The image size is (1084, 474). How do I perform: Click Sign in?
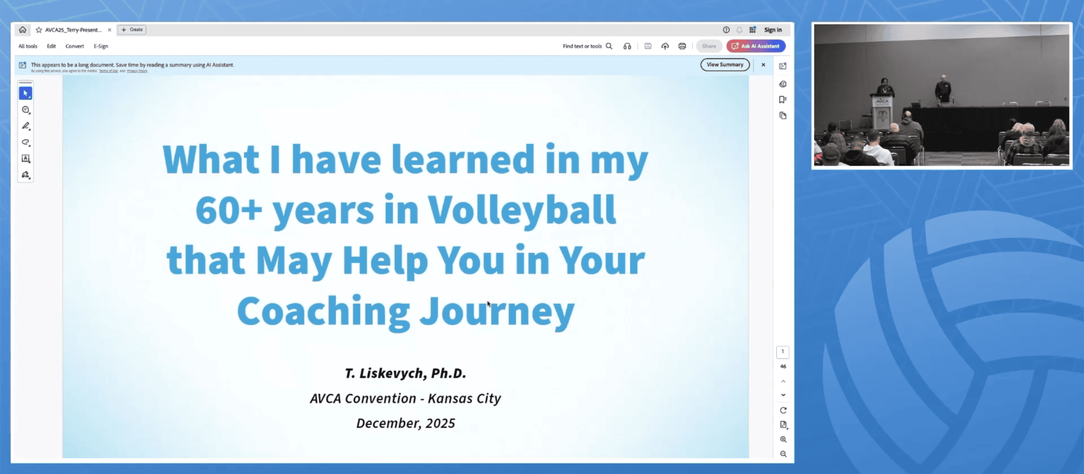point(773,30)
